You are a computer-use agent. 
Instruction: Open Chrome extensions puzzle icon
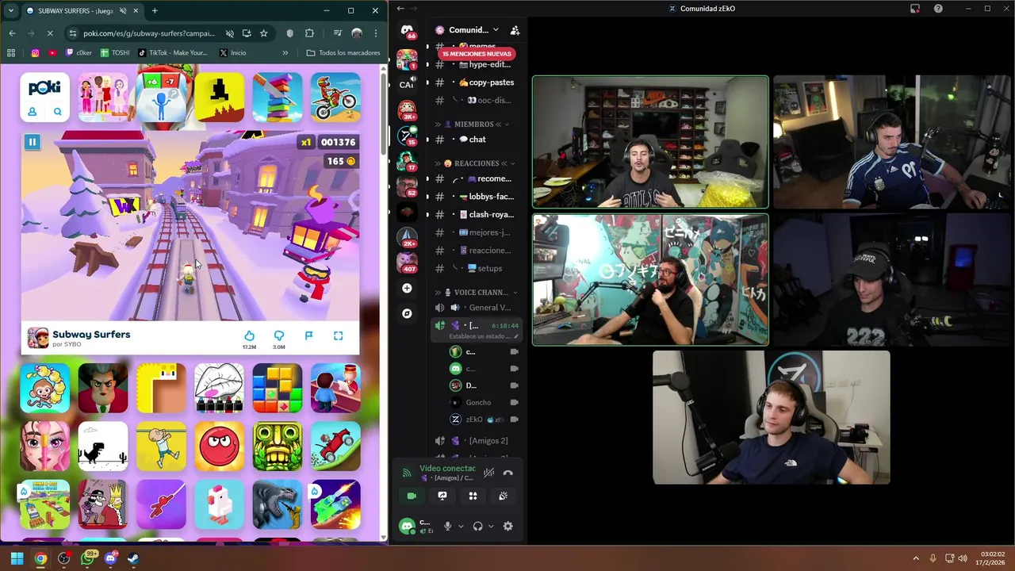click(x=309, y=33)
